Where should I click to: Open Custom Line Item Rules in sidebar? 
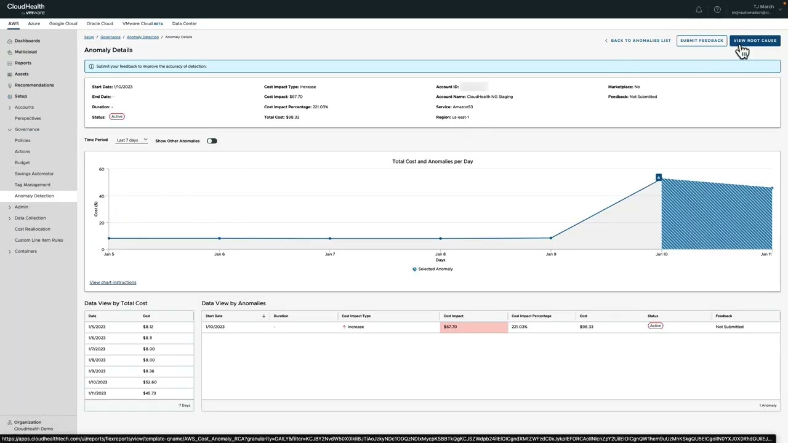[x=39, y=240]
